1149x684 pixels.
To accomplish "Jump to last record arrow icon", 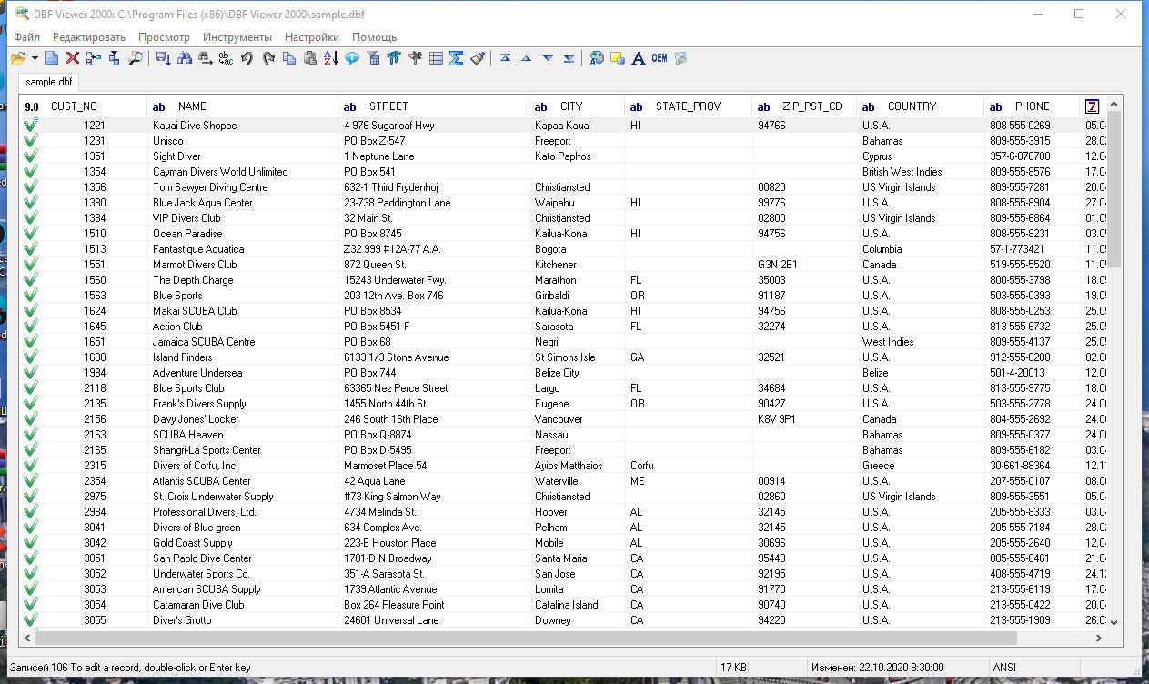I will (x=569, y=59).
